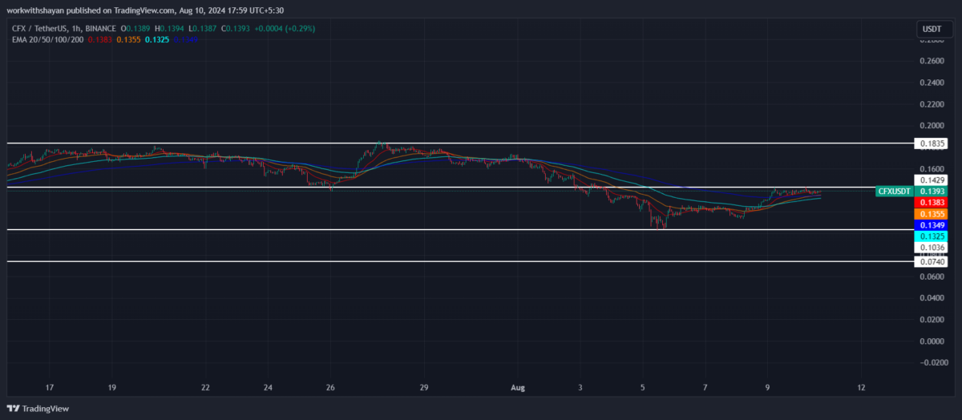This screenshot has width=962, height=420.
Task: Select the 0.1835 horizontal line label
Action: pos(930,144)
